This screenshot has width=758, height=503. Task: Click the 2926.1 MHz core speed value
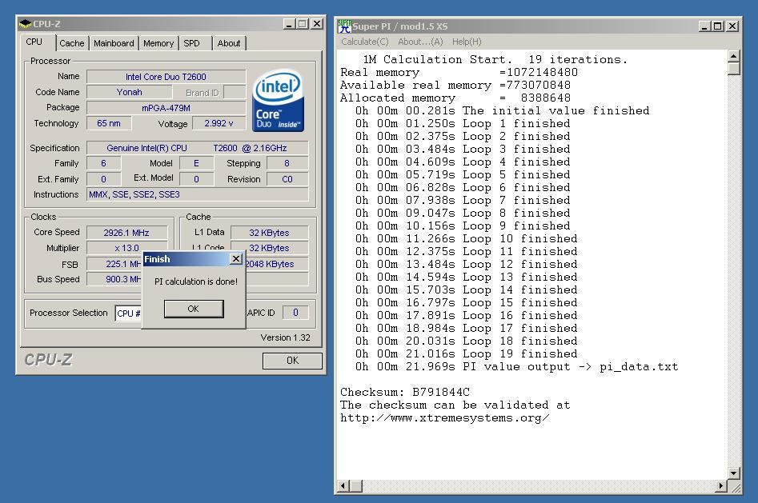126,233
